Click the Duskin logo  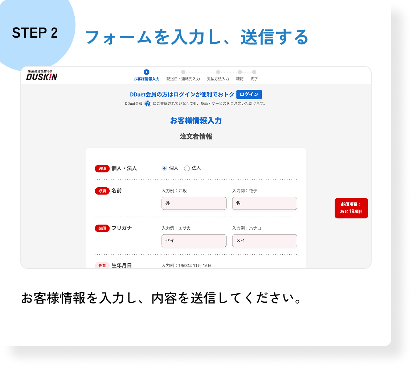[42, 75]
